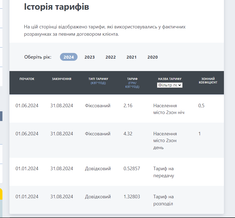Click 'Фіксований' type in 2.16 row
The height and width of the screenshot is (218, 235).
98,106
